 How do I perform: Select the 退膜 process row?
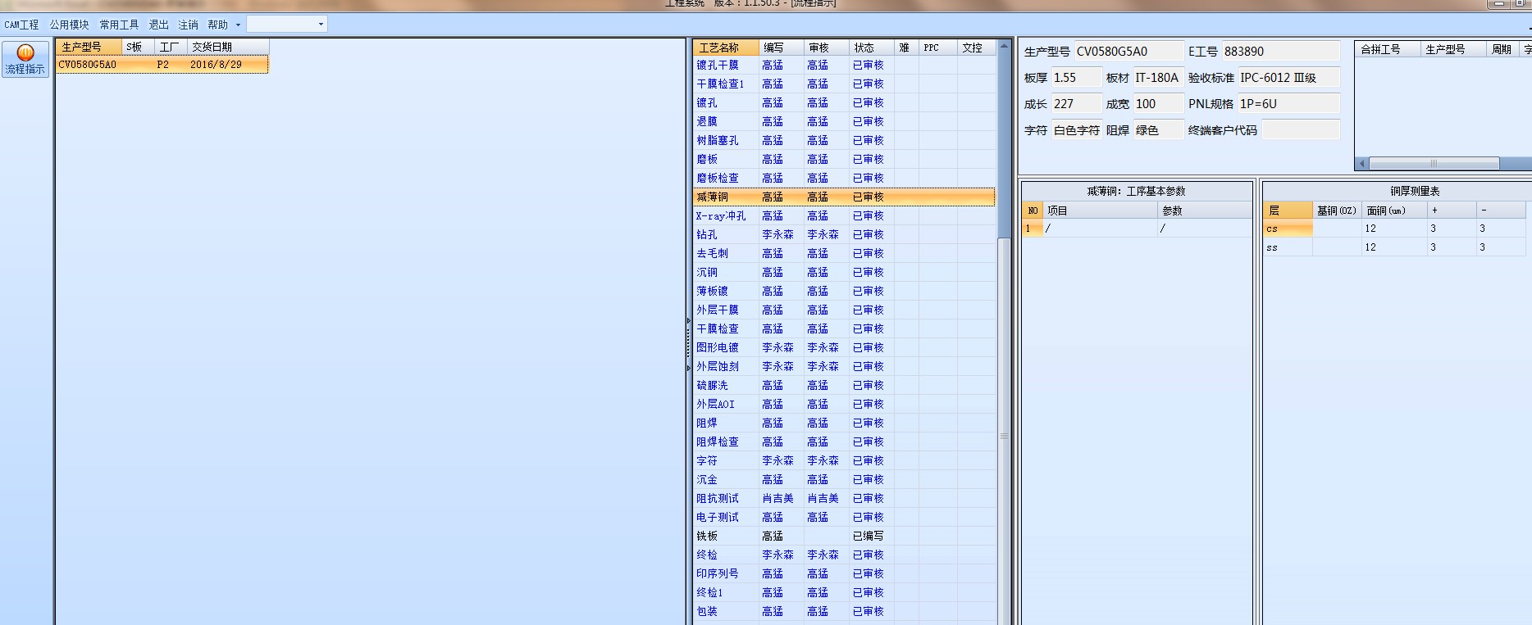844,121
